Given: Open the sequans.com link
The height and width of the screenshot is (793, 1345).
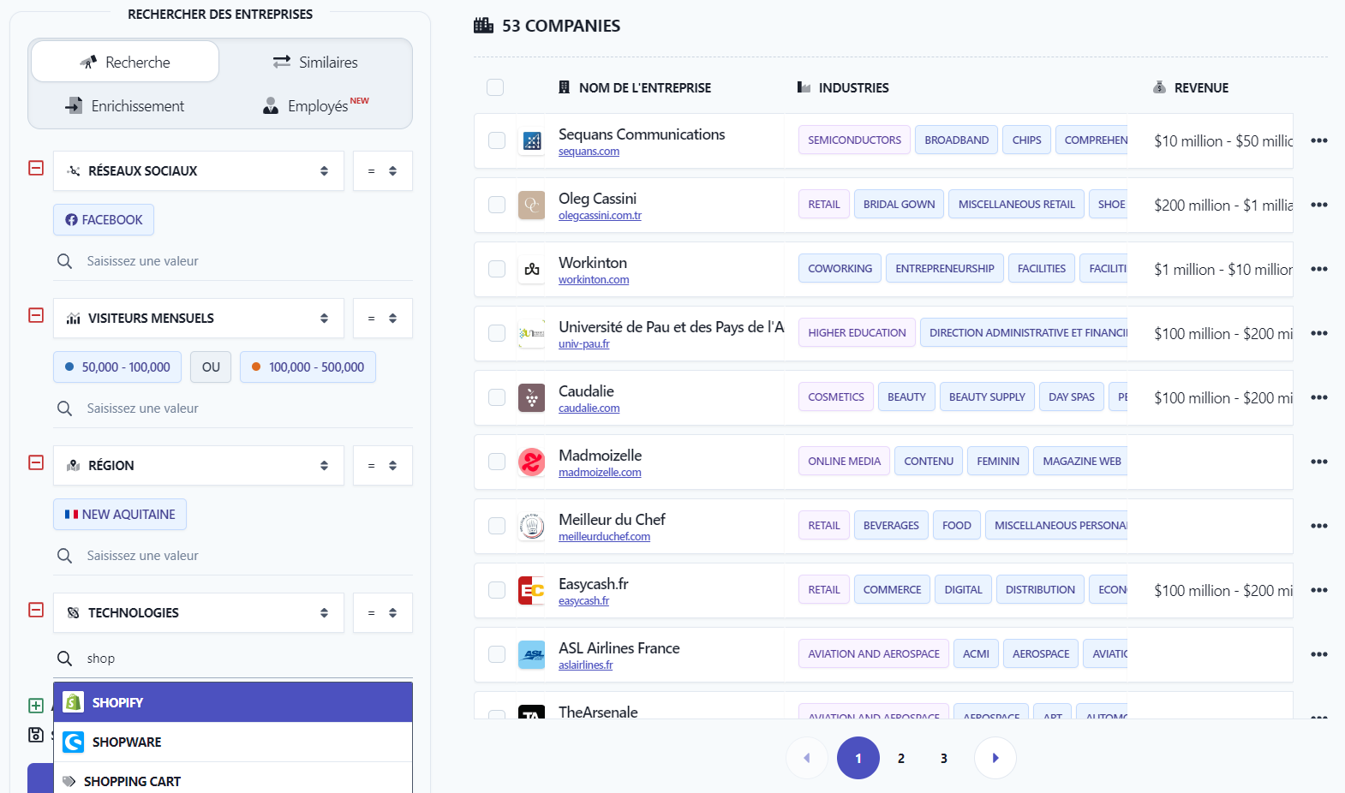Looking at the screenshot, I should coord(589,152).
